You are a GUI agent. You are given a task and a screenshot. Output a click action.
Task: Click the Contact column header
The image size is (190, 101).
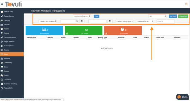(x=76, y=38)
